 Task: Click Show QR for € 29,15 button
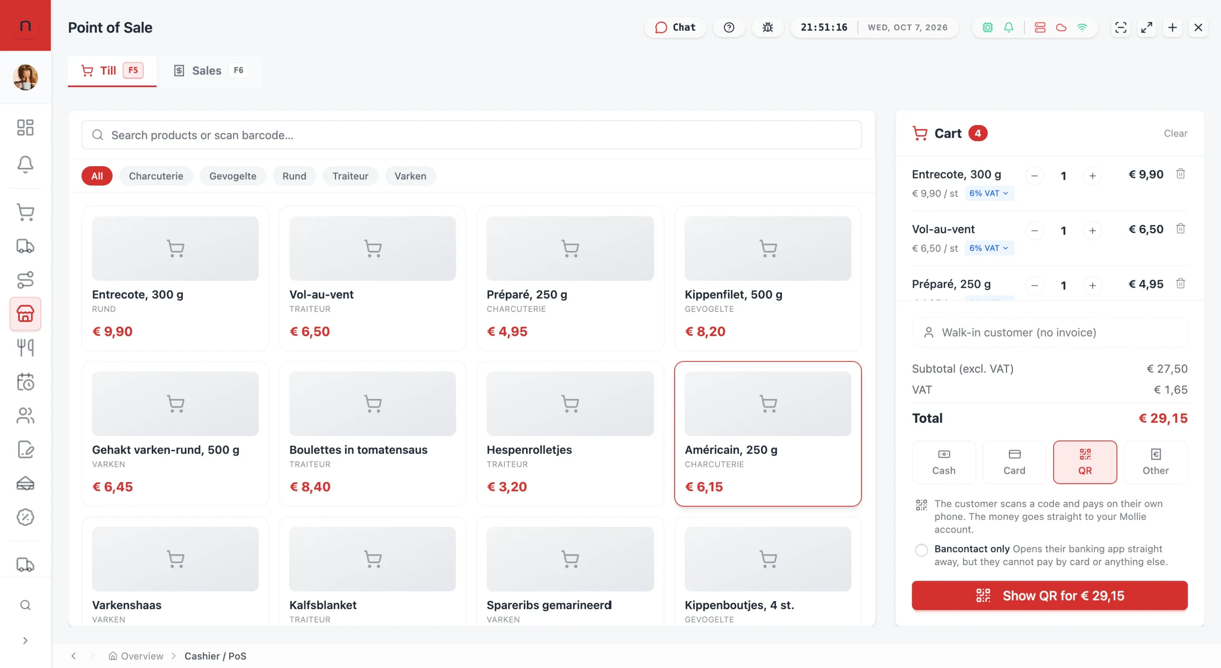tap(1049, 596)
